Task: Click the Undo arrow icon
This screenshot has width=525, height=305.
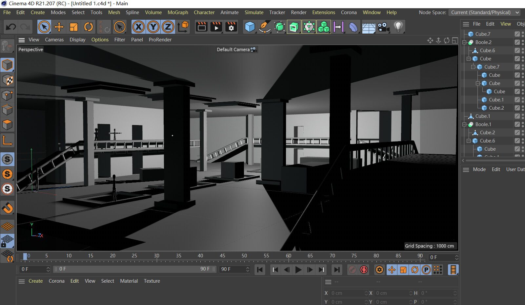Action: [x=11, y=27]
